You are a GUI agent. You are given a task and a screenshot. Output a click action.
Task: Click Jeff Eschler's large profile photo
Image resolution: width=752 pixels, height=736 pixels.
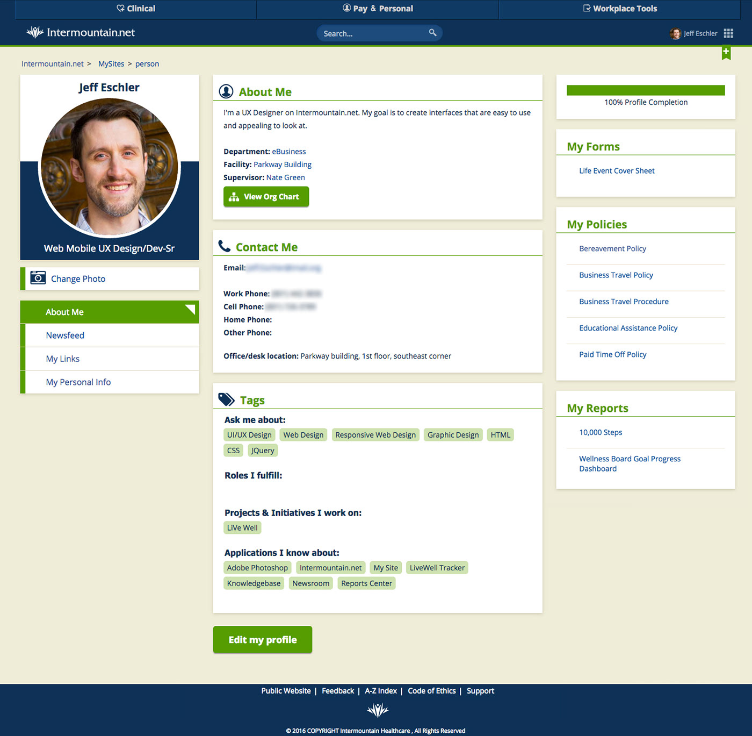(x=110, y=168)
